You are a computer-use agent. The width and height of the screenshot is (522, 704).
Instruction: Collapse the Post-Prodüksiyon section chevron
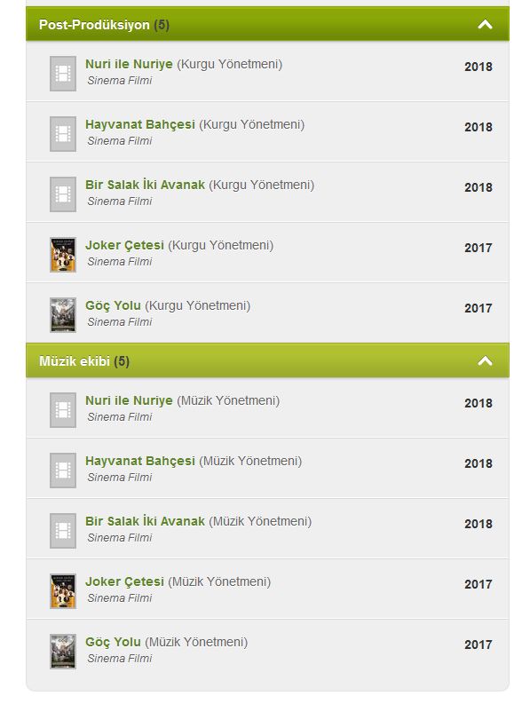(x=485, y=24)
